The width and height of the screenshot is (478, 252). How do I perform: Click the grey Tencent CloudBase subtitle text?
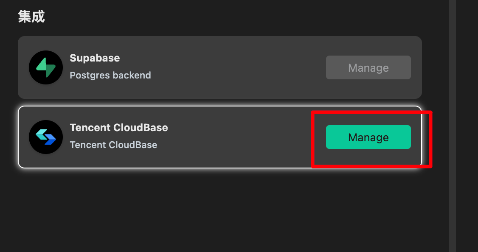point(113,145)
